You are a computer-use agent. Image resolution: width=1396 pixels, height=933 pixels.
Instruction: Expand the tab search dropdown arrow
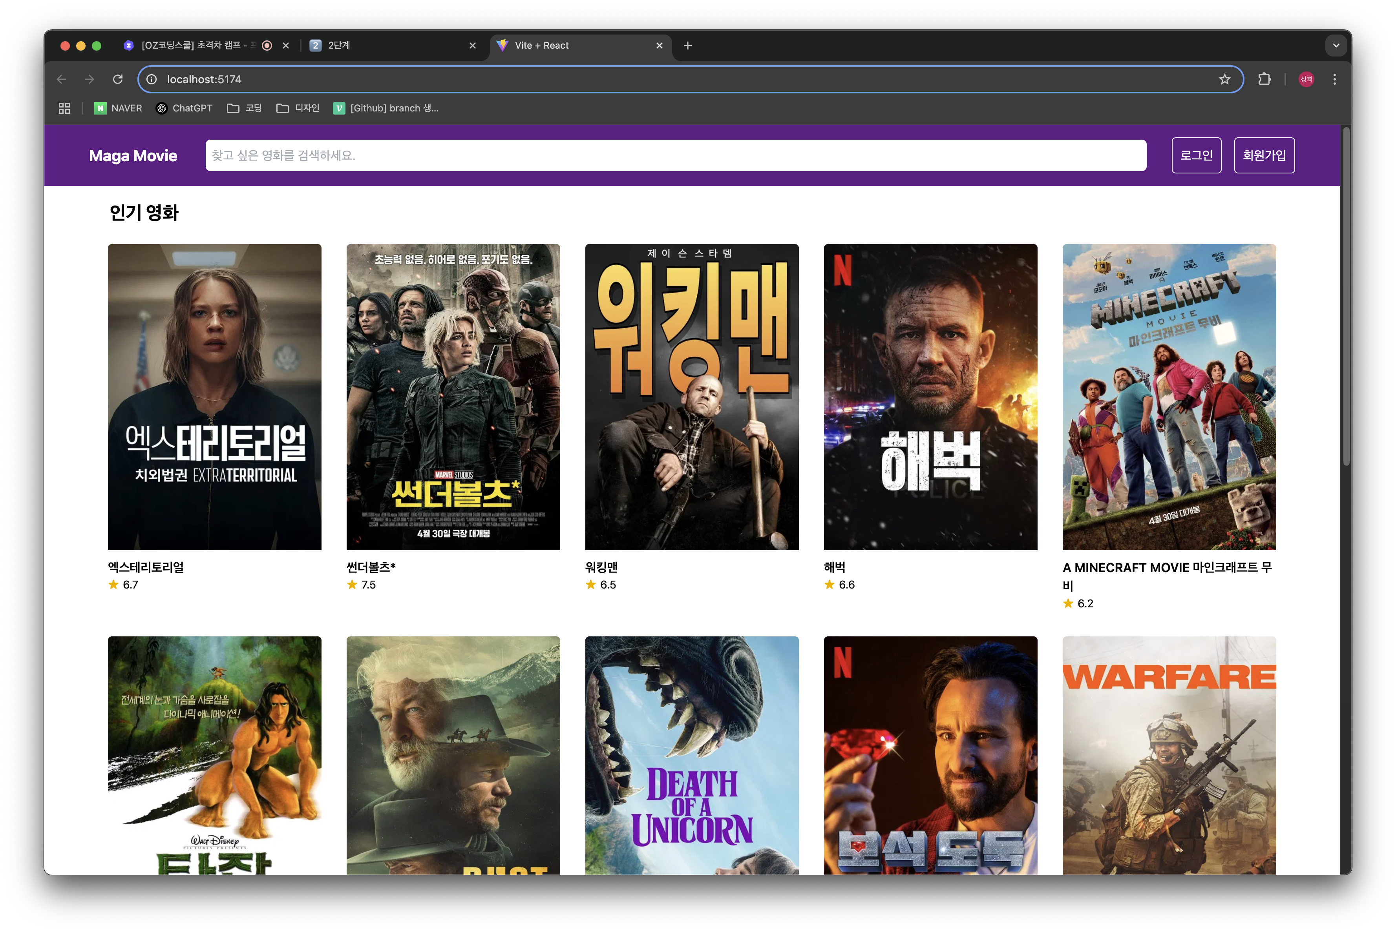coord(1336,45)
